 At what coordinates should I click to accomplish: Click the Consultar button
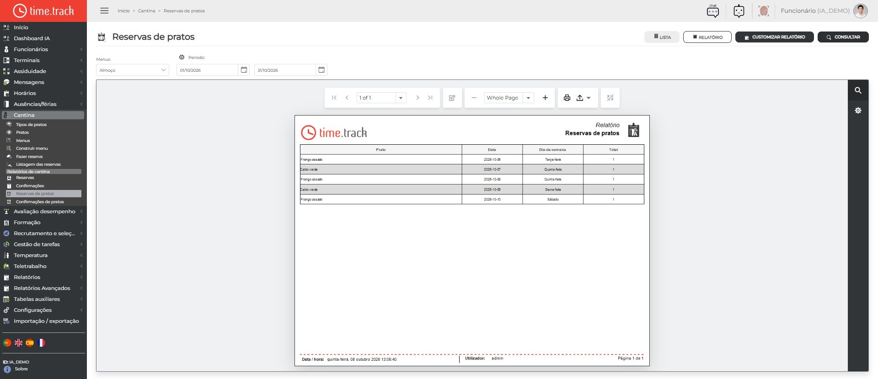click(843, 37)
